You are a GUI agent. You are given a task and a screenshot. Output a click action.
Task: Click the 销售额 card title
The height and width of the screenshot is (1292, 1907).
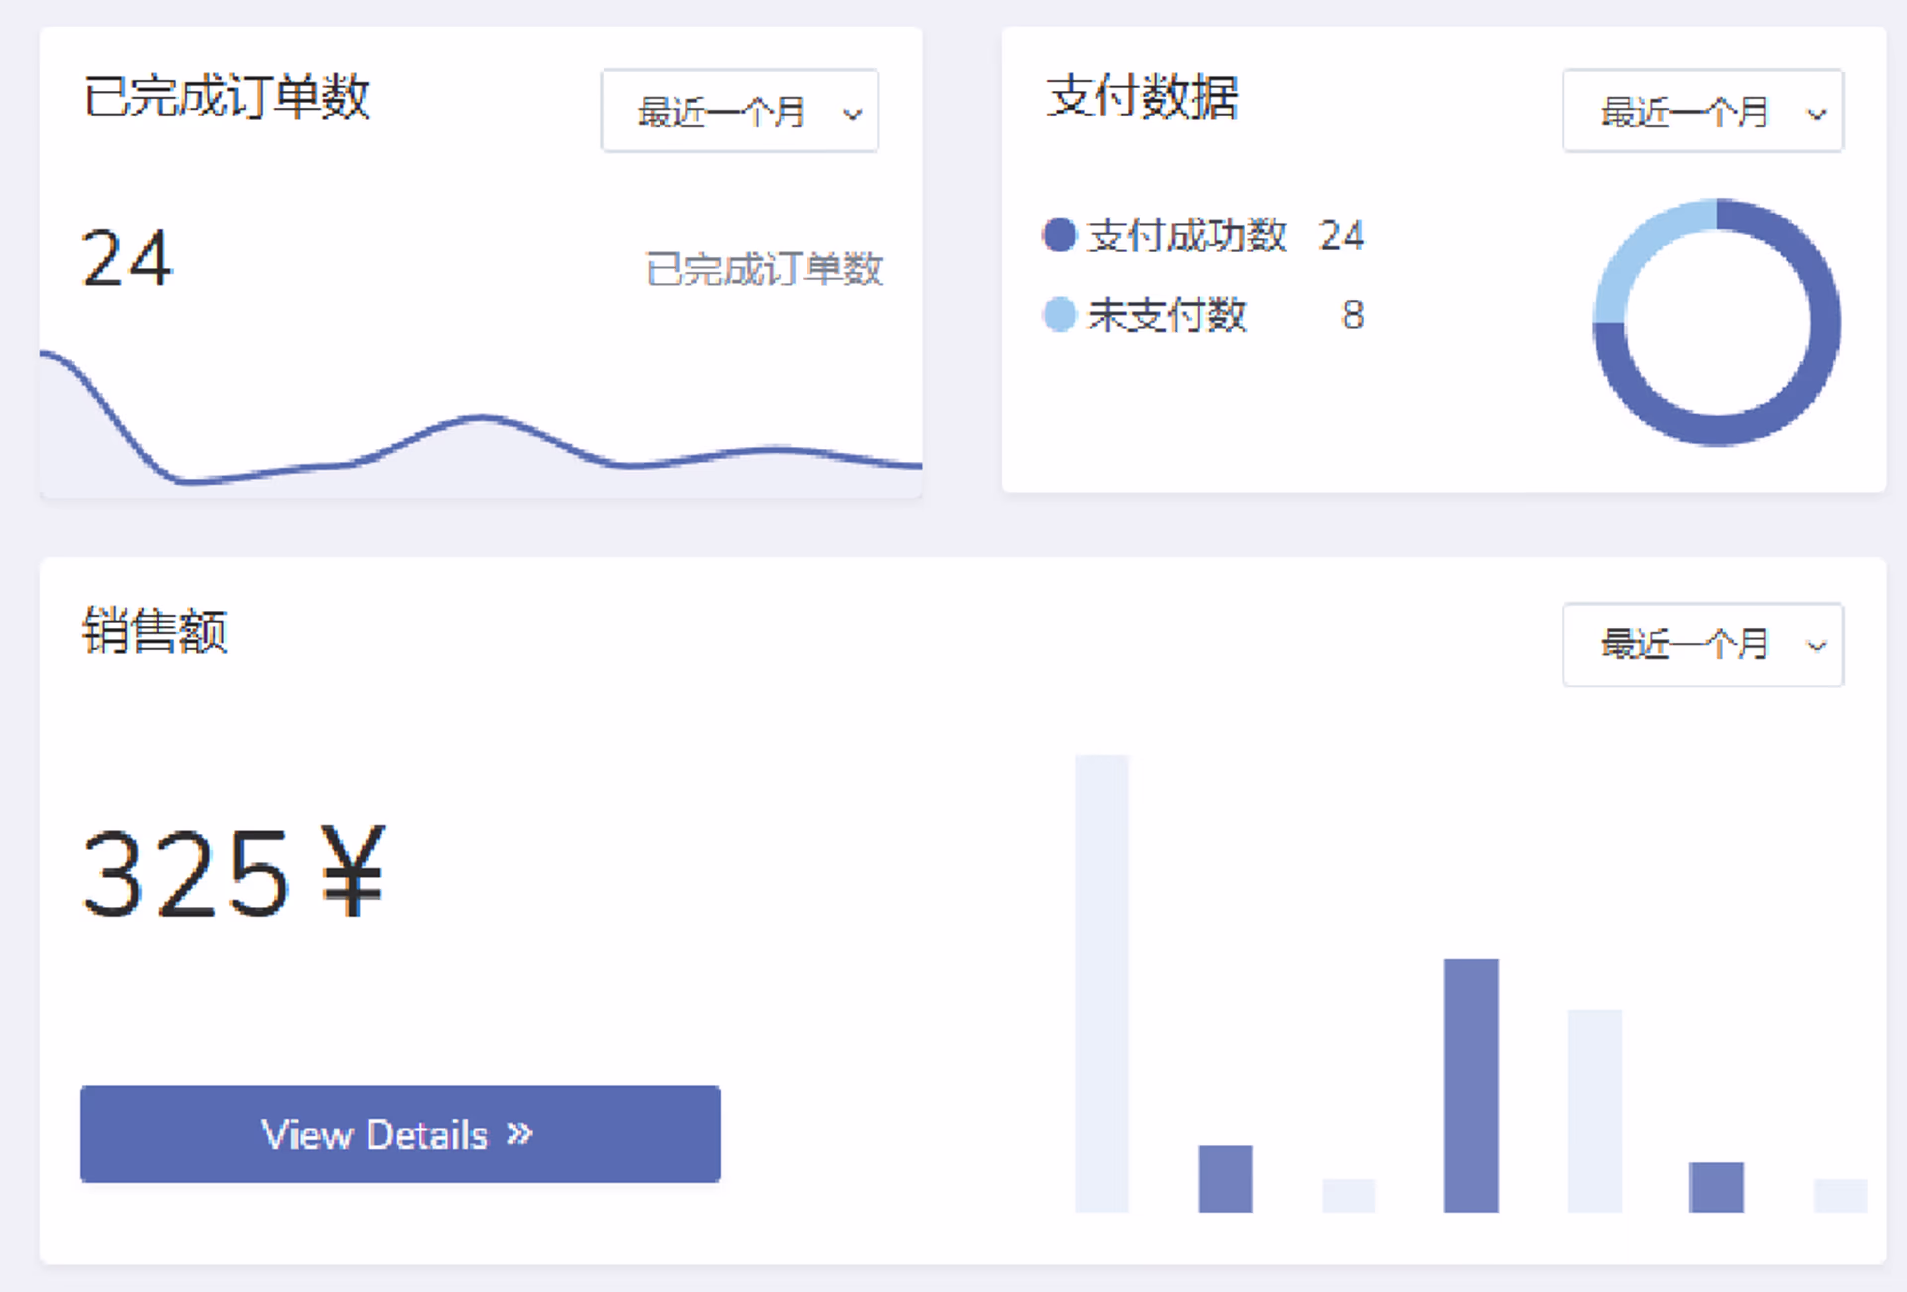tap(155, 631)
